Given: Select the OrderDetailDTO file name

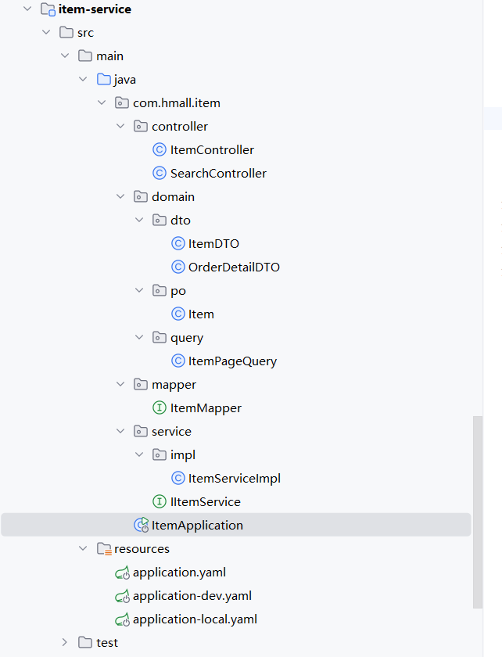Looking at the screenshot, I should point(234,267).
